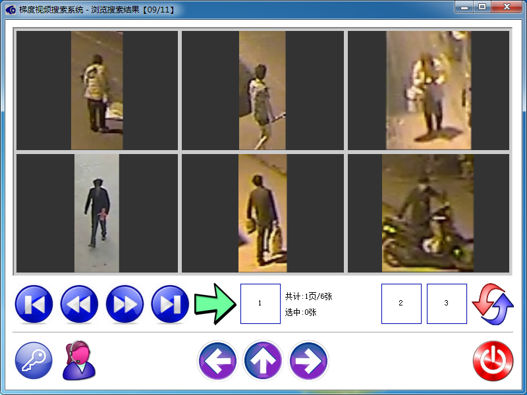
Task: Jump to last page of results
Action: click(170, 304)
